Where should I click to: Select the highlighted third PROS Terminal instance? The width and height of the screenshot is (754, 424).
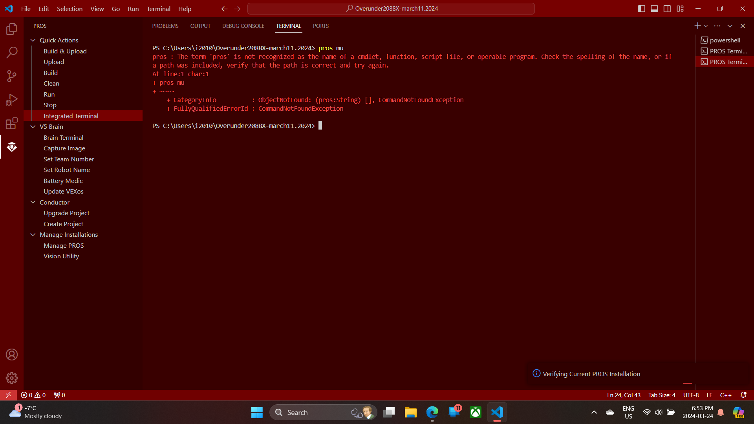point(725,62)
